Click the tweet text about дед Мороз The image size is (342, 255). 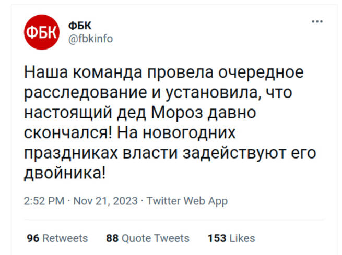[x=170, y=123]
